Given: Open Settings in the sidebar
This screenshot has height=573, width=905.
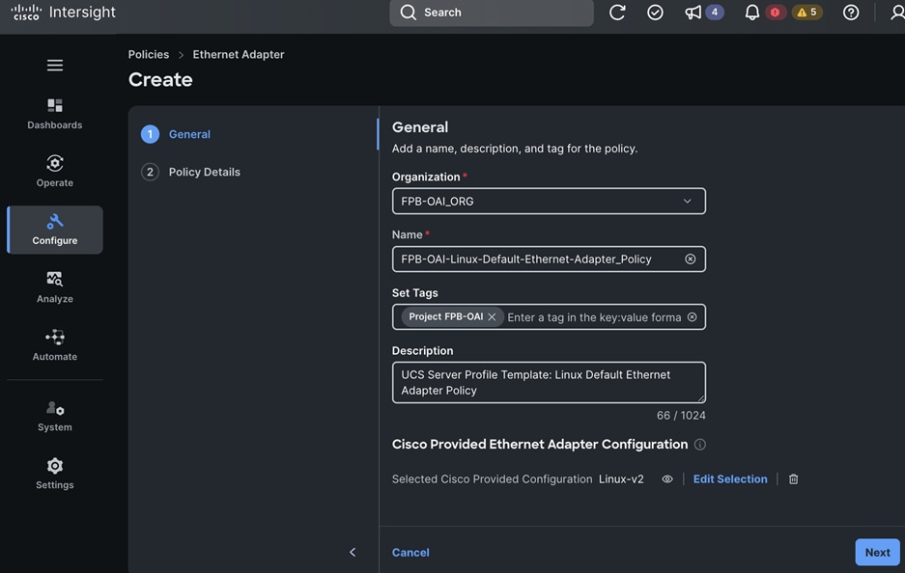Looking at the screenshot, I should click(x=55, y=474).
